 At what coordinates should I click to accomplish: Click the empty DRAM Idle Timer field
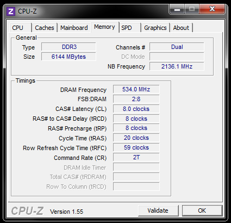pos(136,167)
